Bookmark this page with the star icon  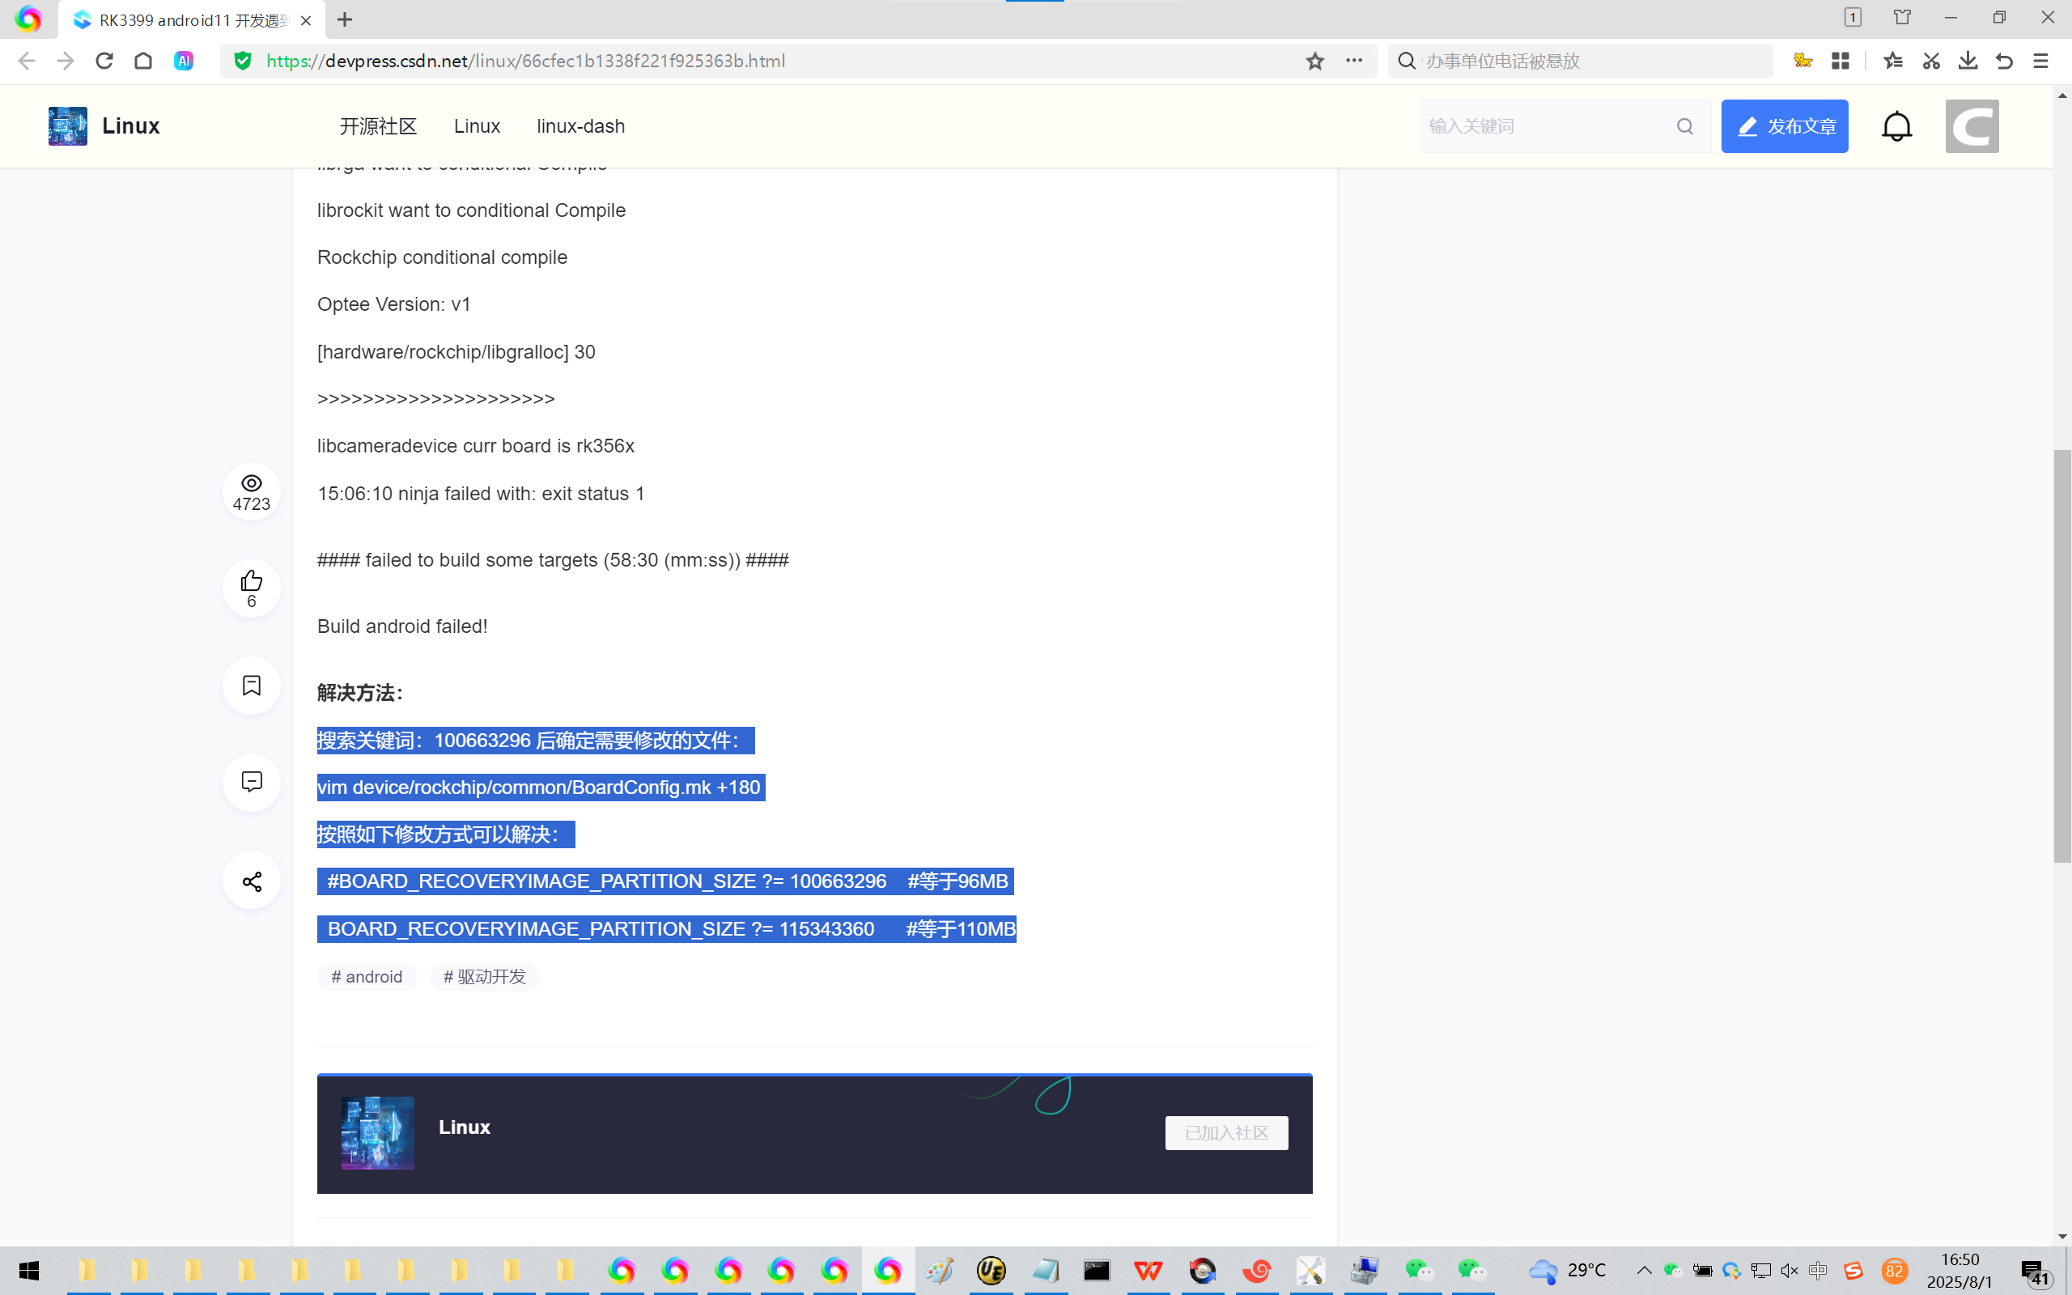pyautogui.click(x=1315, y=61)
